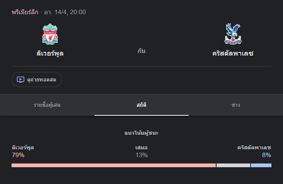Switch to the ข่าว news tab
The image size is (283, 184).
point(236,105)
